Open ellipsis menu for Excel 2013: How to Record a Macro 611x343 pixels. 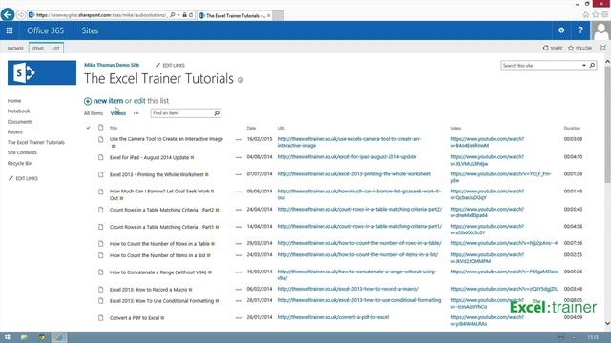click(x=238, y=290)
